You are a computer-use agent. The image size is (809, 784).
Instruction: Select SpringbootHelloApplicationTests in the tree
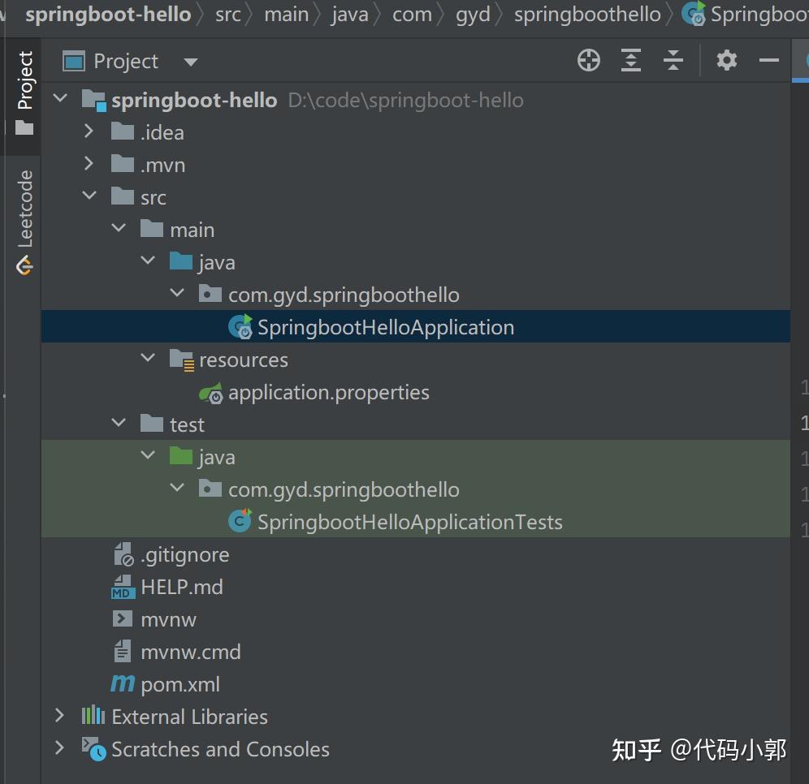pos(410,522)
